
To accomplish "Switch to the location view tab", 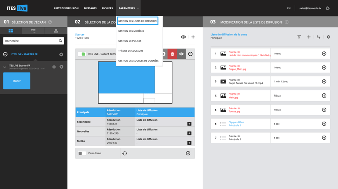I will click(x=56, y=31).
